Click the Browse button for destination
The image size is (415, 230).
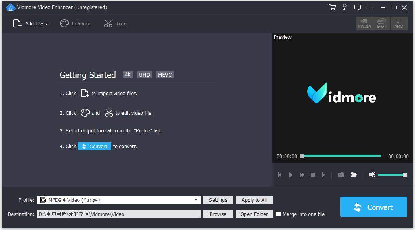coord(218,214)
